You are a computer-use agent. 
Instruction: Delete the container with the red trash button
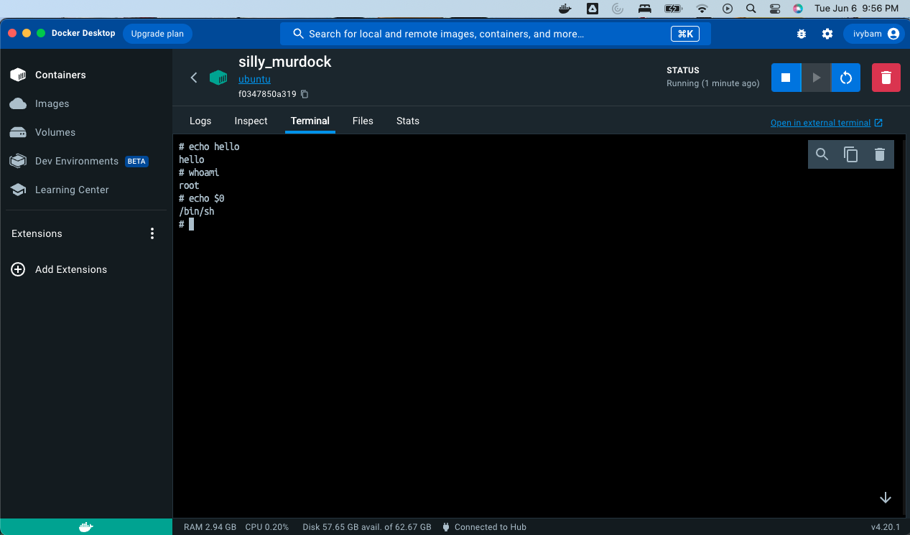click(886, 78)
